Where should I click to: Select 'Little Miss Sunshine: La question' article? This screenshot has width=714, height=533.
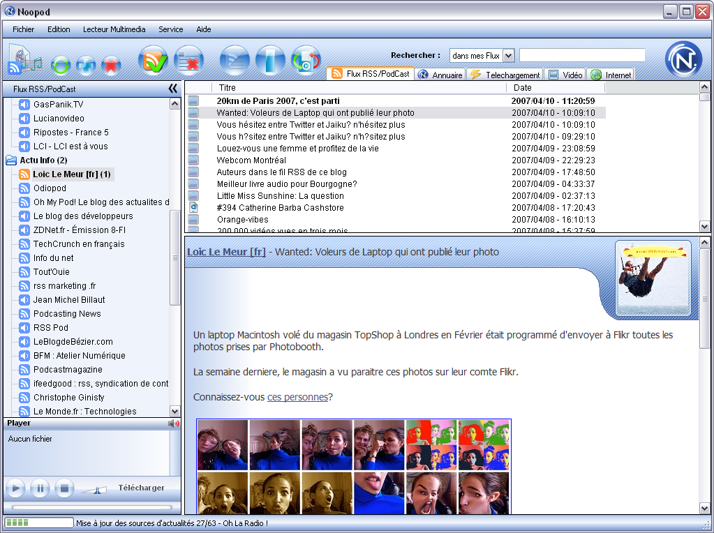tap(396, 196)
